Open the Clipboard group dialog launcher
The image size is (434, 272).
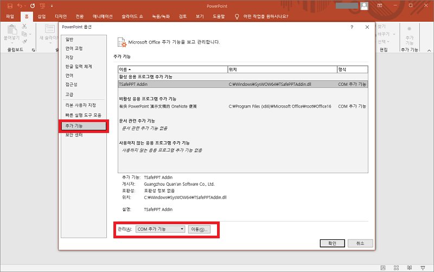33,50
